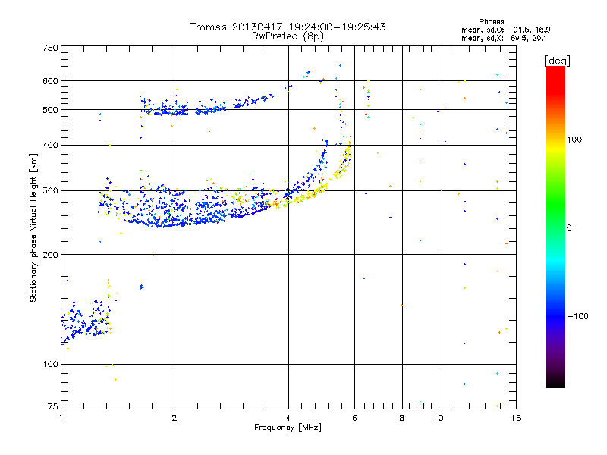Click the 'mean, sd,X: 89.5, 20.1' line
This screenshot has width=607, height=455.
[x=505, y=39]
